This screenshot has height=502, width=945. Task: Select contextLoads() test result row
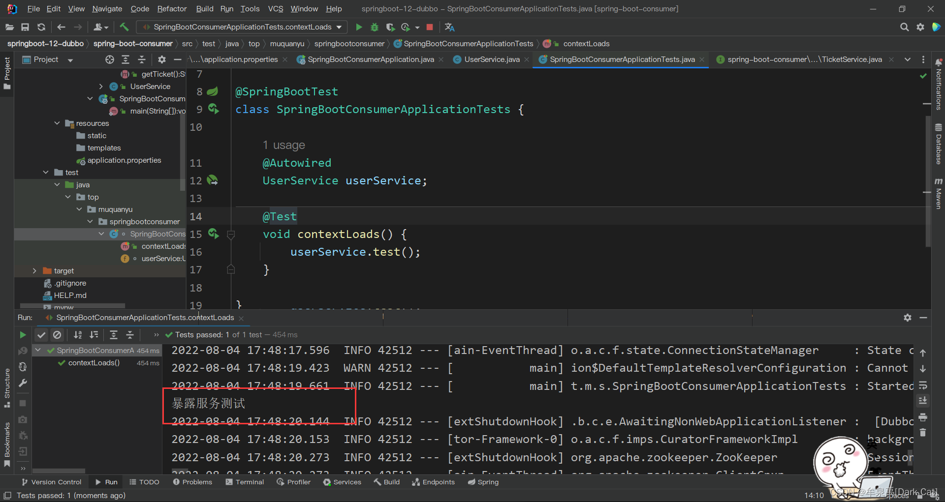(x=97, y=363)
